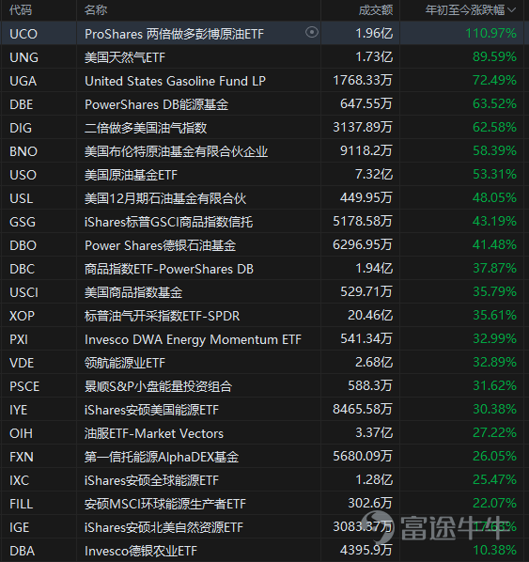Open 标普油气开采指数ETF-SPDR name
529x562 pixels.
[x=162, y=316]
